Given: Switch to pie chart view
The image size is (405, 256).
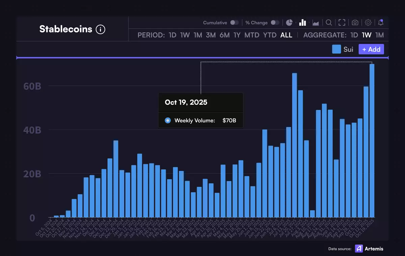Looking at the screenshot, I should pyautogui.click(x=289, y=23).
